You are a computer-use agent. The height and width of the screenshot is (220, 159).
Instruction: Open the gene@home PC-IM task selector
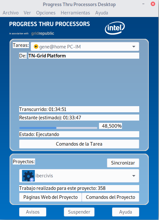point(85,47)
